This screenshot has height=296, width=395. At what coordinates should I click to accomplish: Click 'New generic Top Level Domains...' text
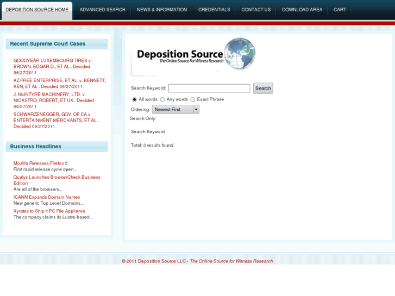pos(48,203)
